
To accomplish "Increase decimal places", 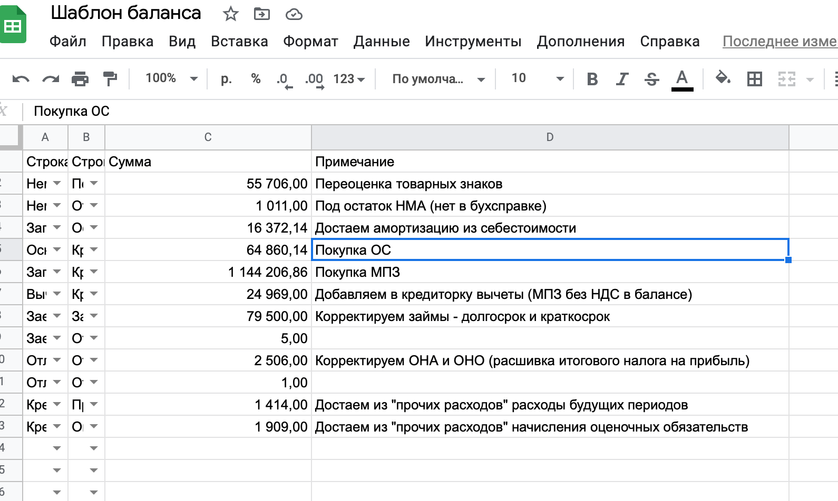I will coord(315,80).
